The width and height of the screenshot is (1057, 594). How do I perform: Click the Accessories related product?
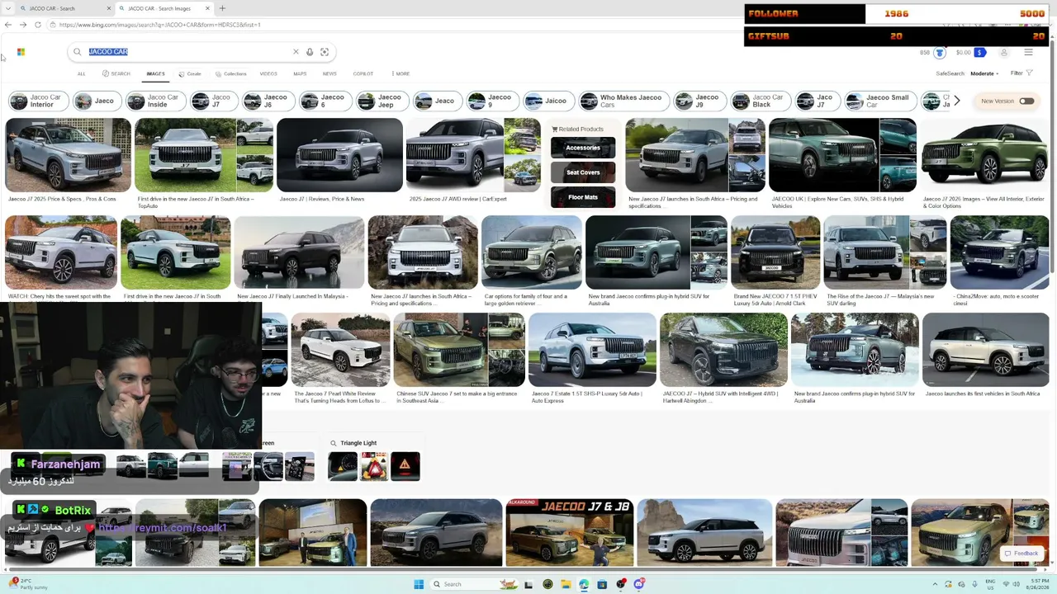(x=583, y=148)
